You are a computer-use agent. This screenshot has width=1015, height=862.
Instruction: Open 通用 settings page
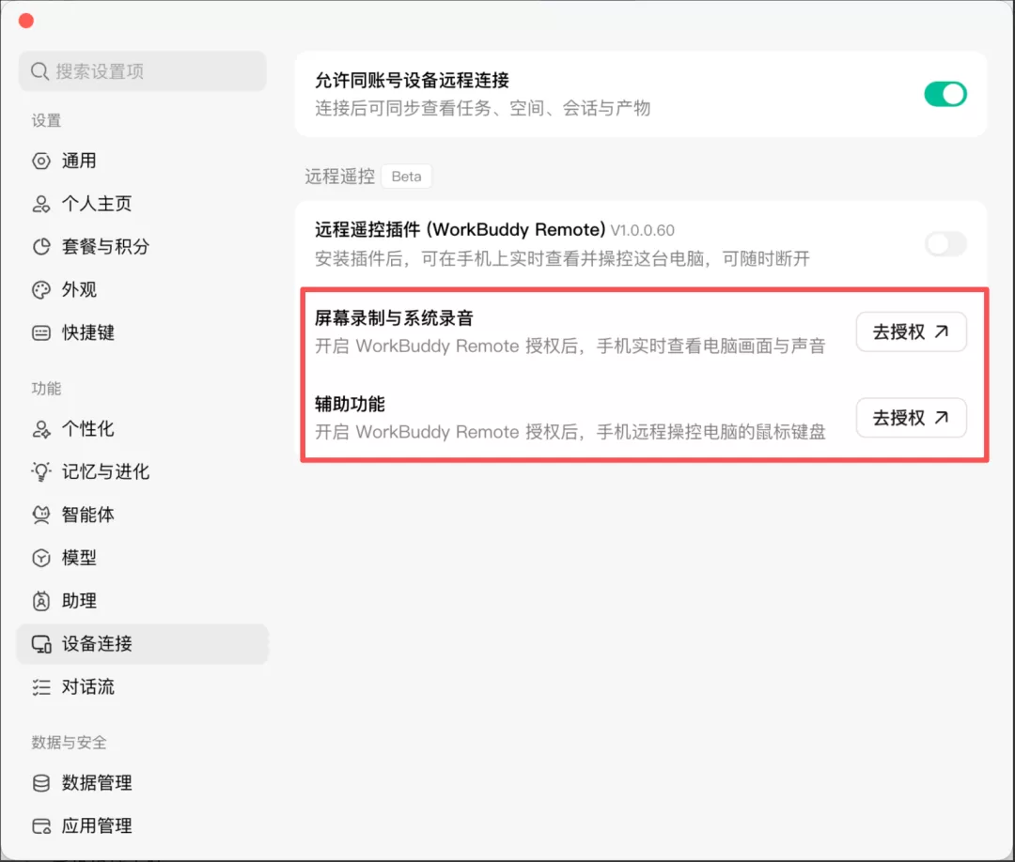click(x=143, y=161)
